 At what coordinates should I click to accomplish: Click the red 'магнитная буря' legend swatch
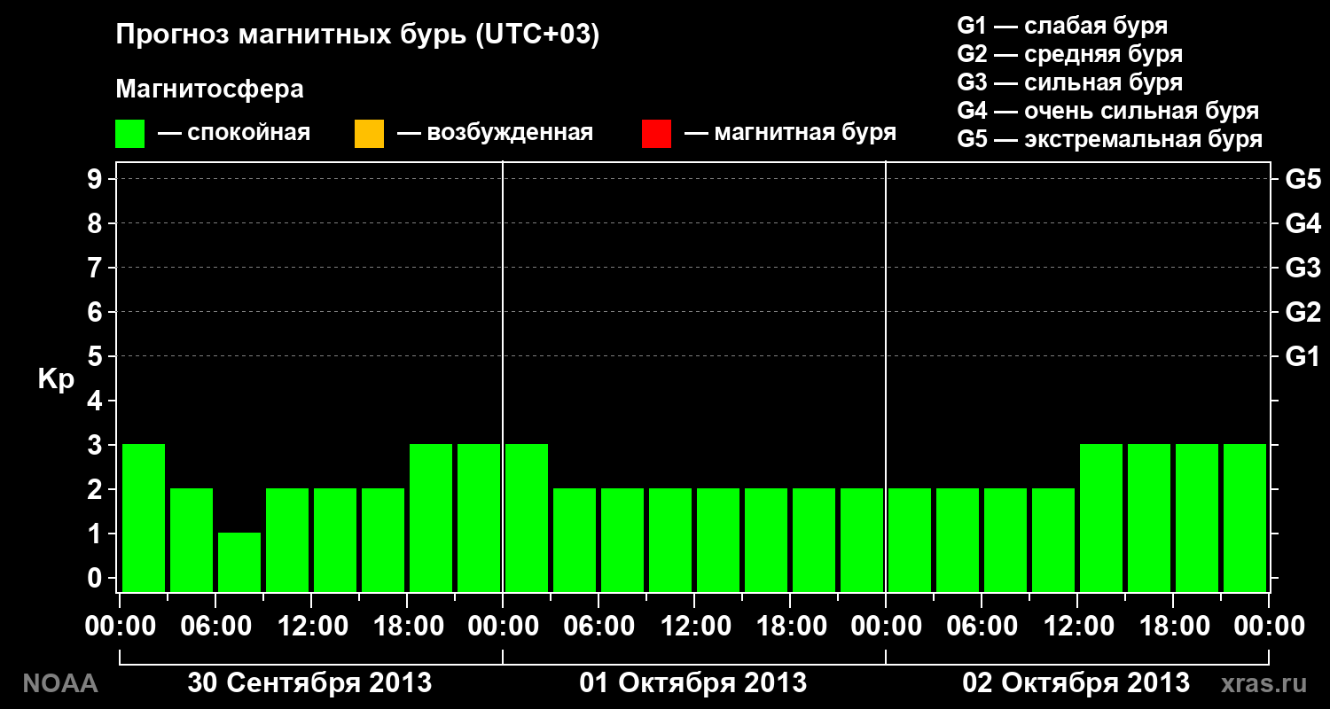[x=656, y=134]
